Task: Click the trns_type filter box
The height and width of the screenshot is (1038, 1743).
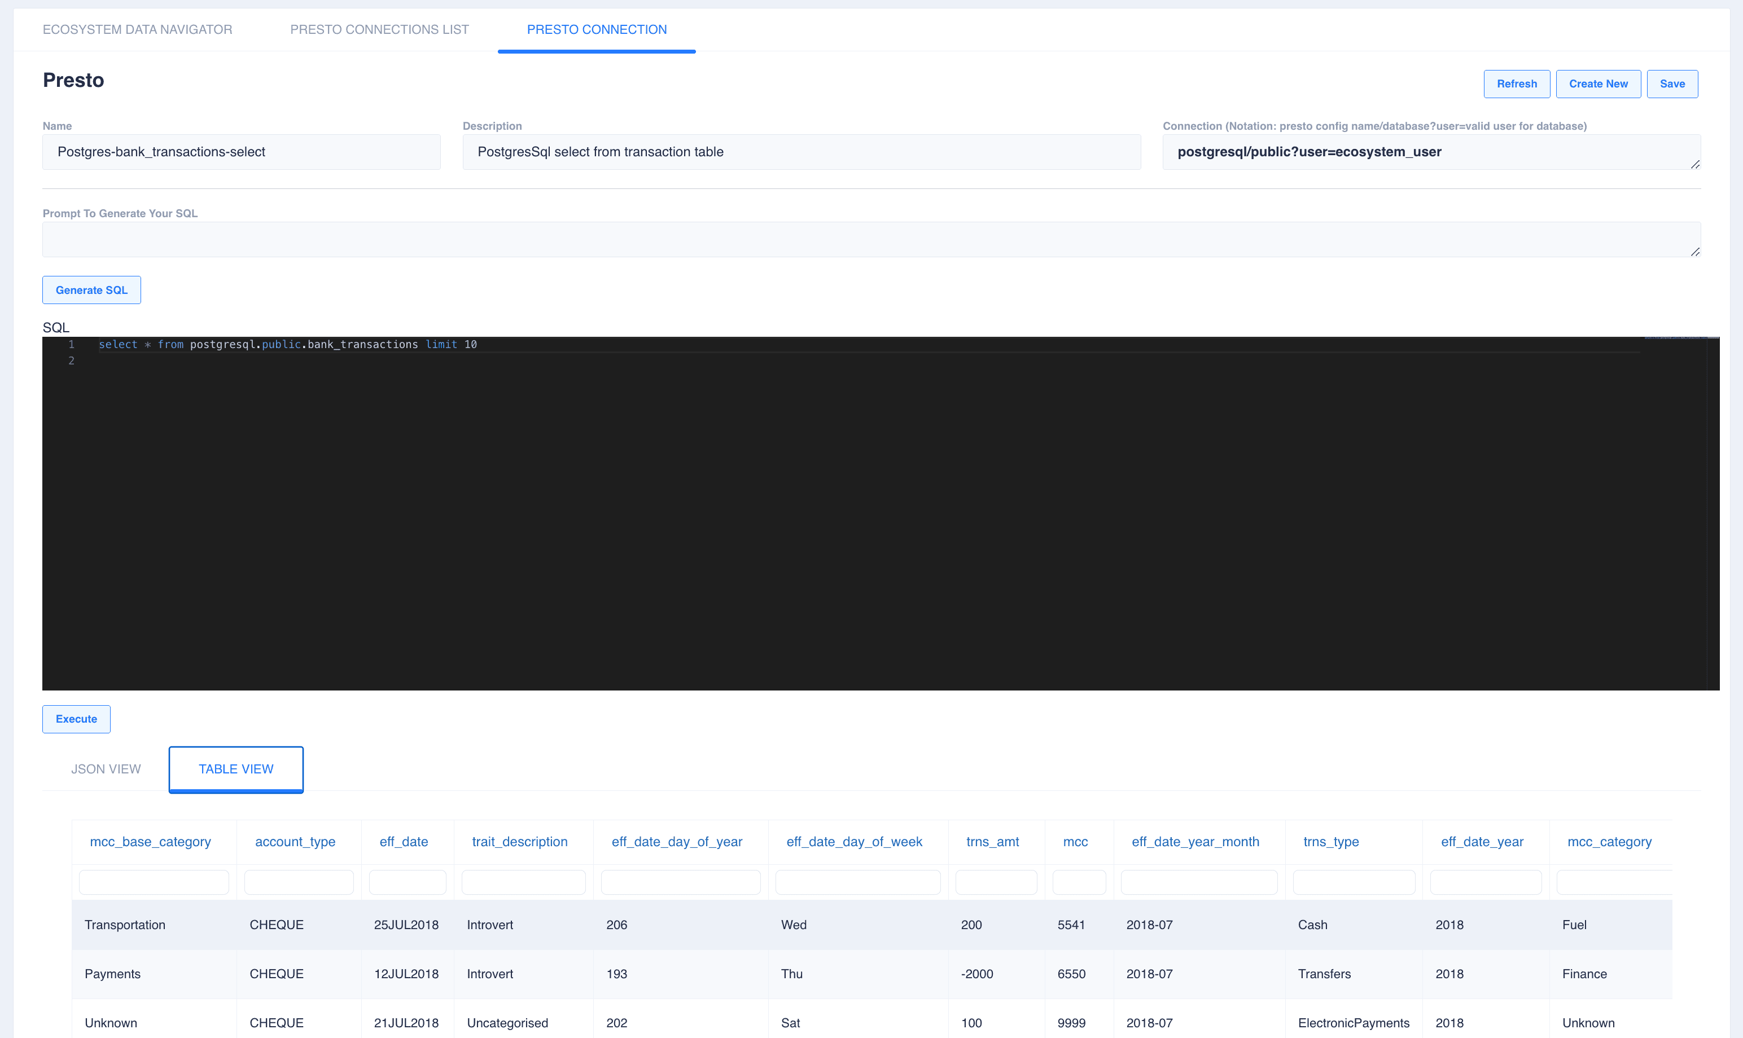Action: coord(1354,882)
